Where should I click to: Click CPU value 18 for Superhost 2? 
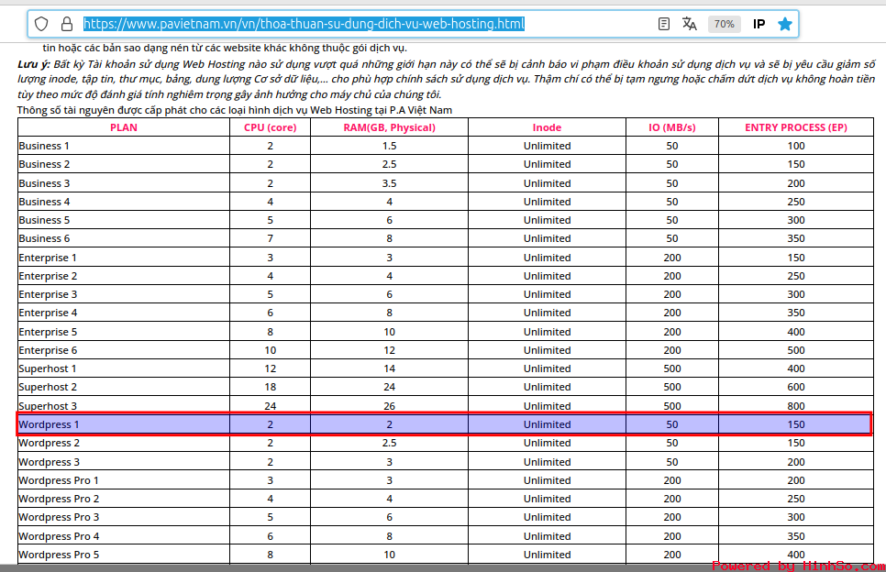[x=270, y=387]
